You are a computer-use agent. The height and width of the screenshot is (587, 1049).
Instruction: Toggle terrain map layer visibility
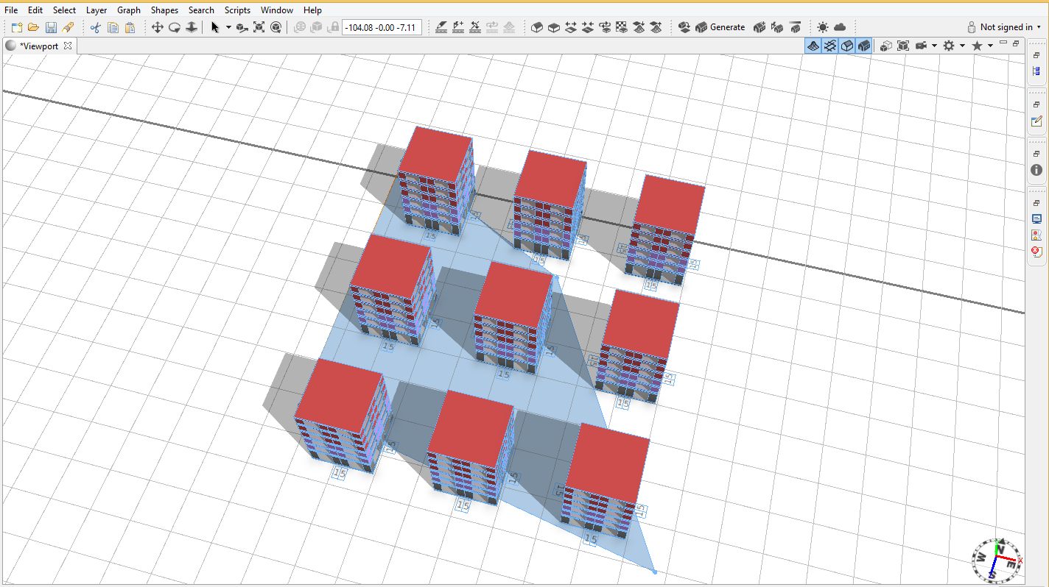coord(813,46)
